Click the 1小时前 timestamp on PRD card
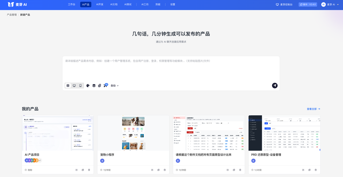This screenshot has width=343, height=177. click(x=258, y=170)
